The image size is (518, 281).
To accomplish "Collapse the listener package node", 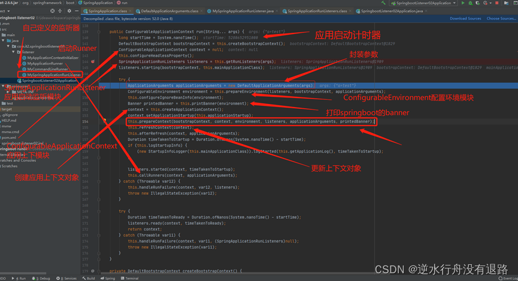I will [x=14, y=52].
